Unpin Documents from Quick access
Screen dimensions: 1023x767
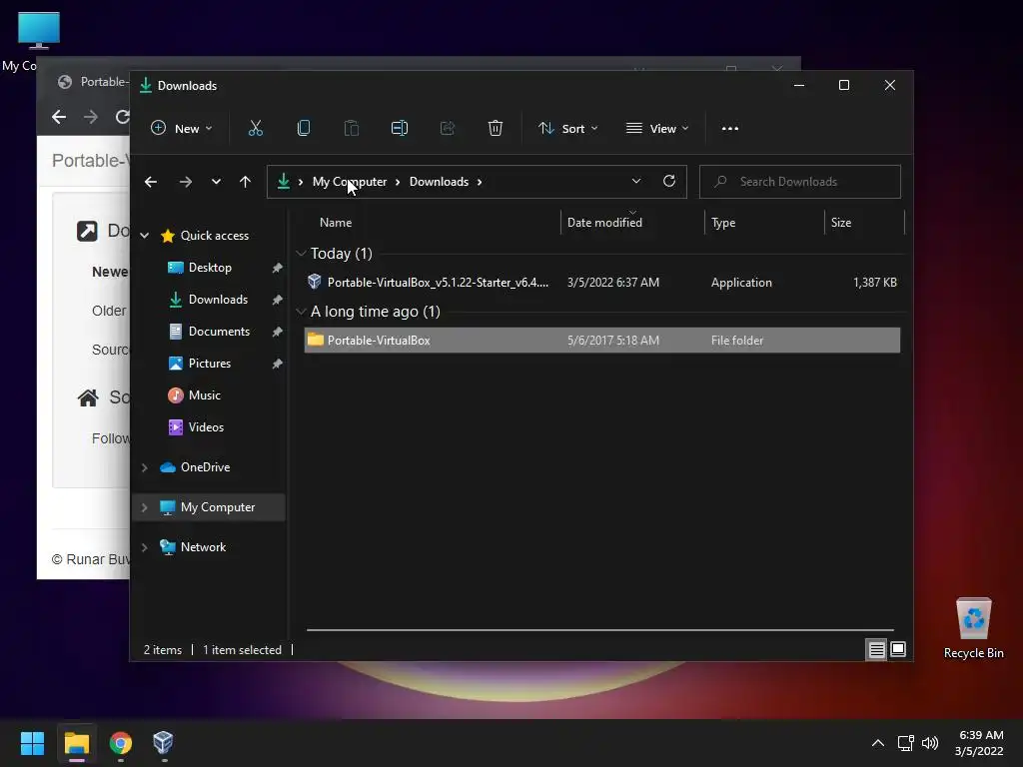point(278,332)
